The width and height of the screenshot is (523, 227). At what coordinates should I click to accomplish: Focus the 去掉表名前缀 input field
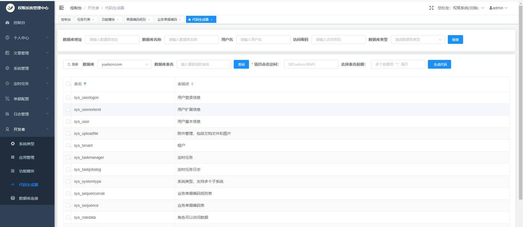click(x=398, y=64)
